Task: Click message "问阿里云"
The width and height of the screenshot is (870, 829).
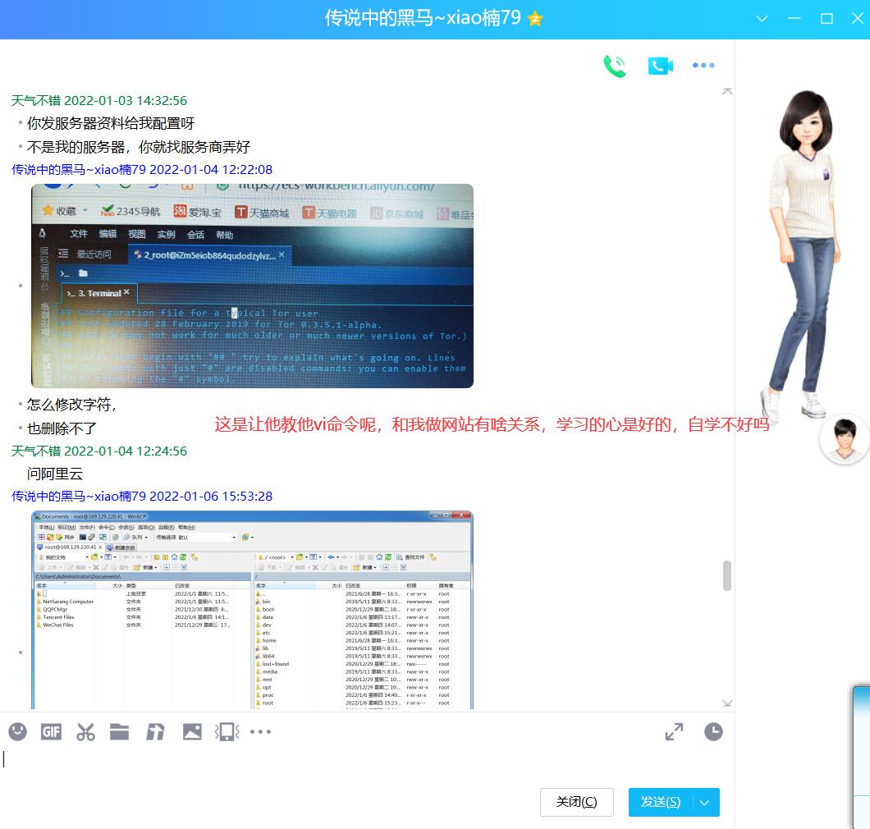Action: [x=55, y=474]
